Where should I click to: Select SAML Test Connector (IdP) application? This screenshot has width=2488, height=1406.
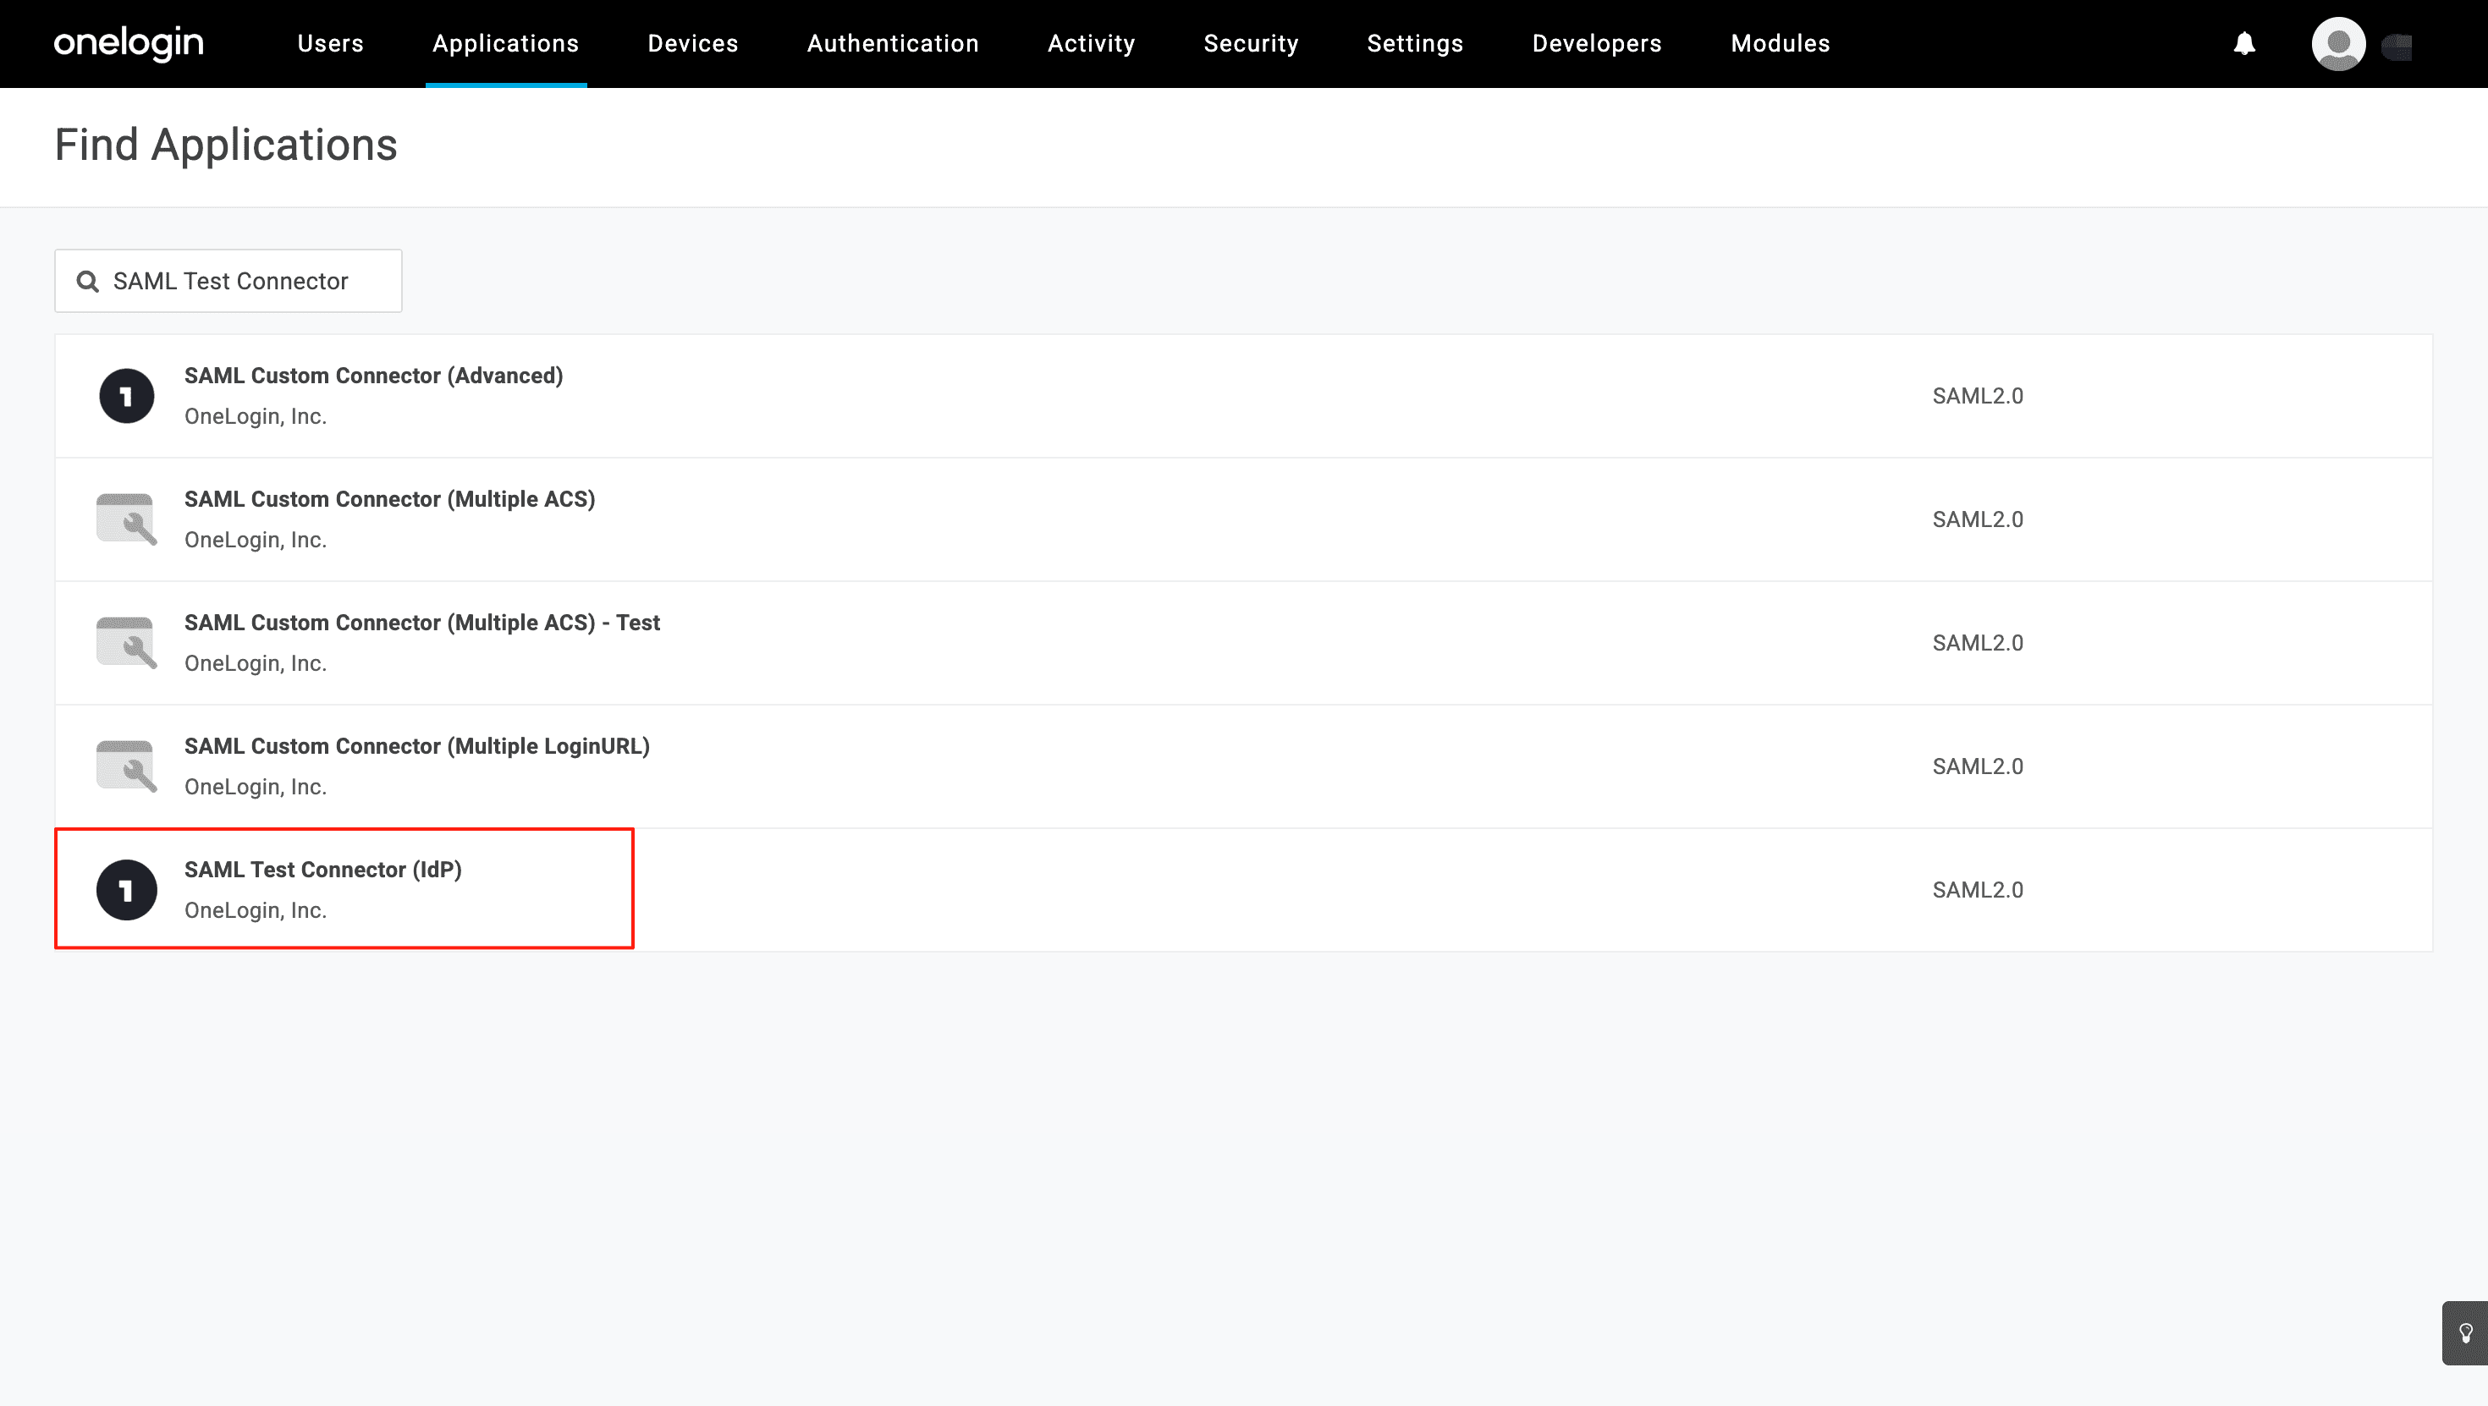(322, 870)
